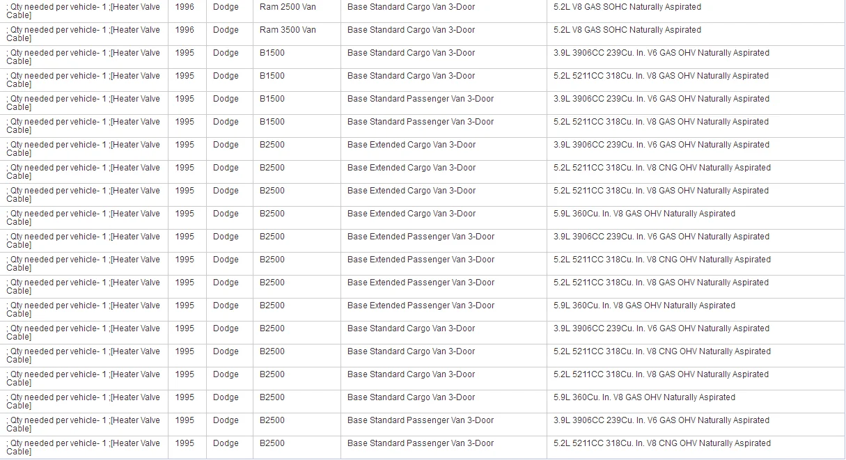Click Base Standard Cargo Van 3-Door, B1500 3.9L row
The image size is (846, 460).
[412, 53]
